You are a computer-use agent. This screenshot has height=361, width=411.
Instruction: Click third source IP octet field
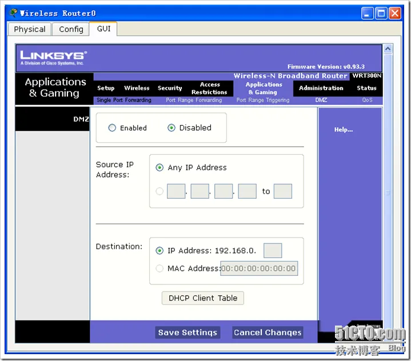click(224, 191)
